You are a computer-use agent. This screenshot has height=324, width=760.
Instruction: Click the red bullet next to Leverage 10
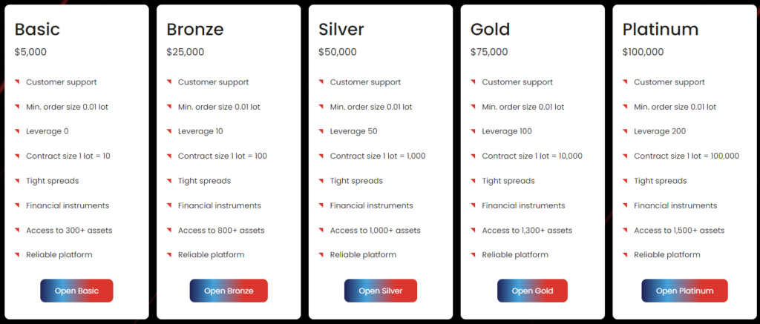point(170,131)
